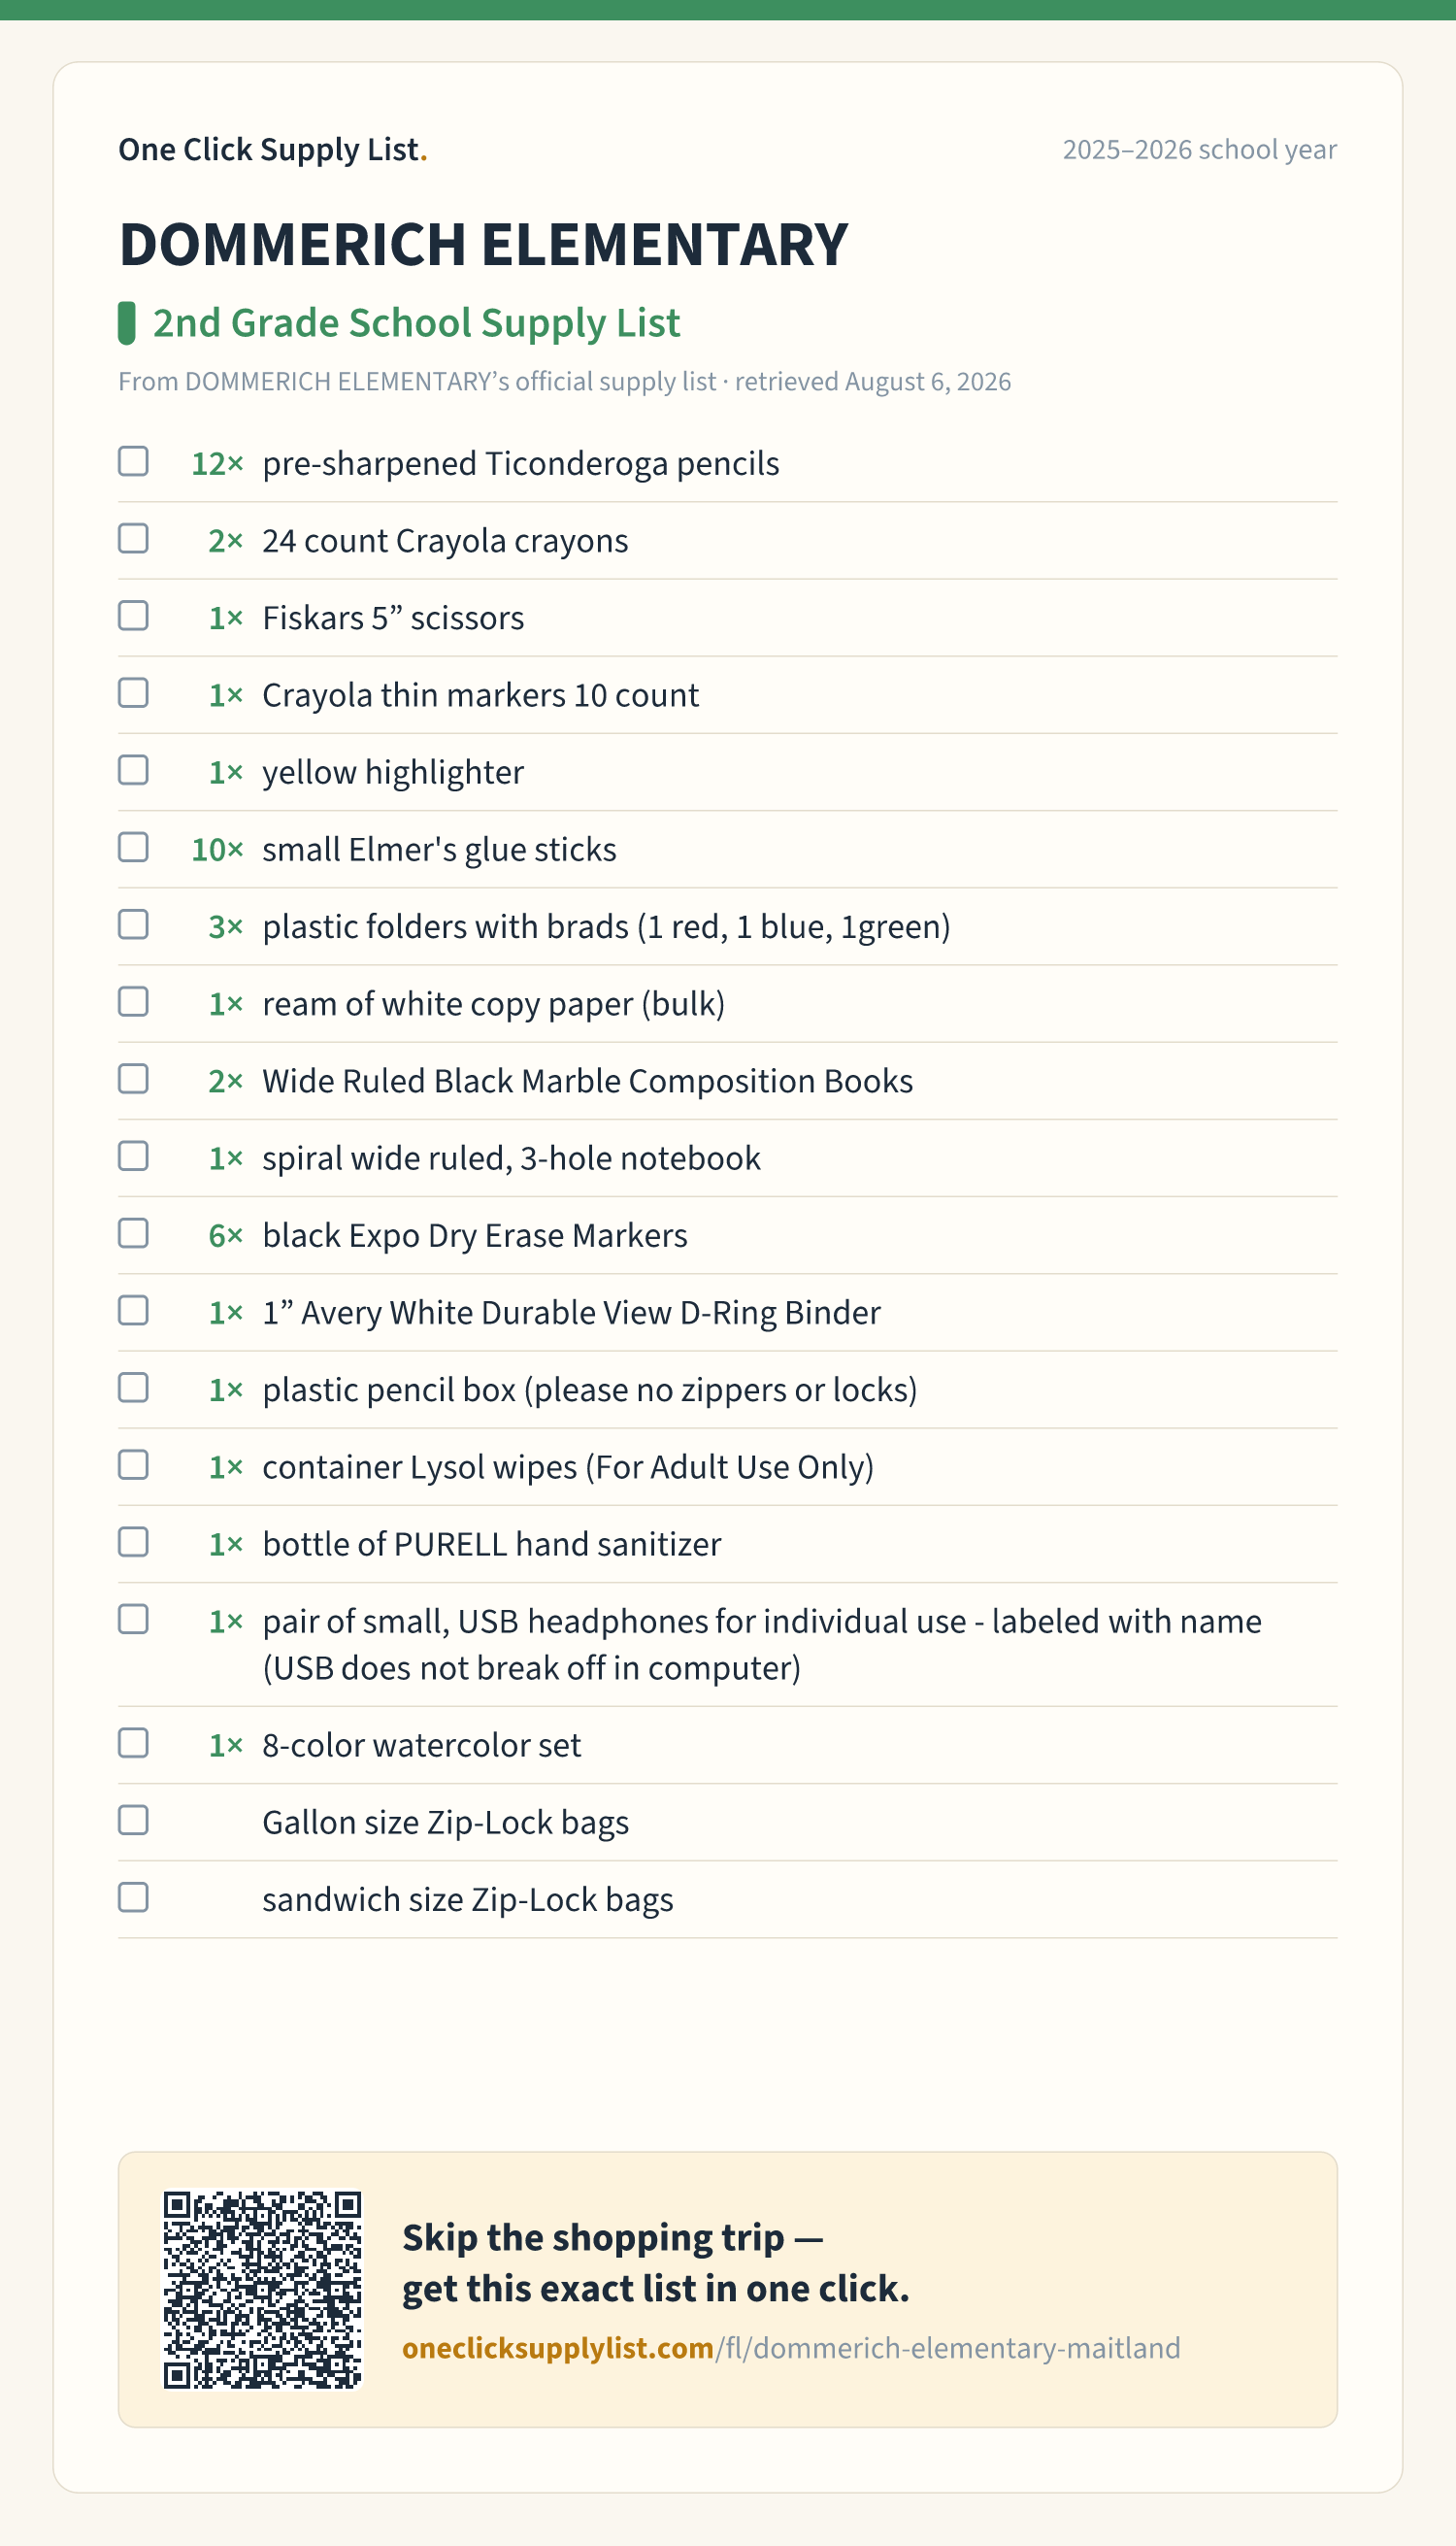
Task: Toggle the yellow highlighter checkbox
Action: [x=133, y=769]
